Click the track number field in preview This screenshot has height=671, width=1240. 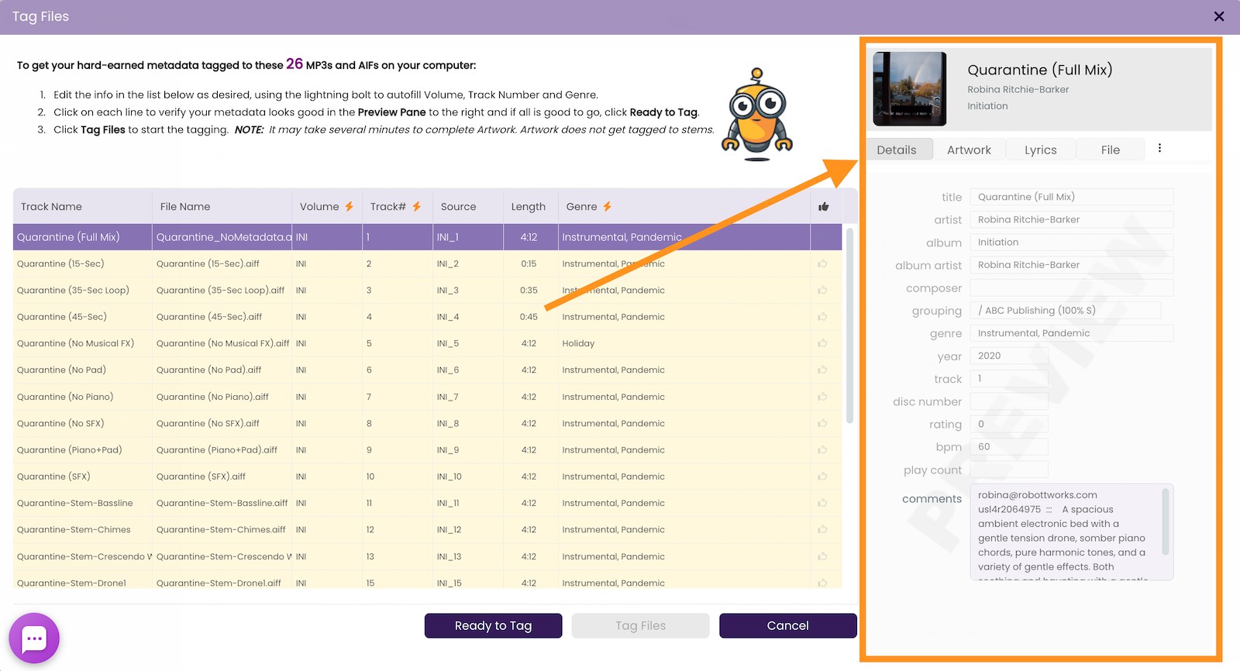pos(1009,378)
